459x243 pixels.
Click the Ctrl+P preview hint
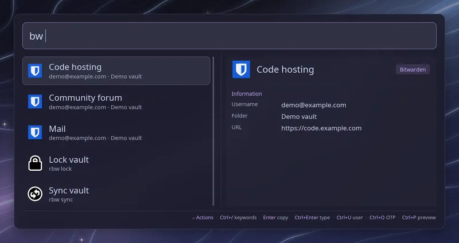click(x=419, y=218)
